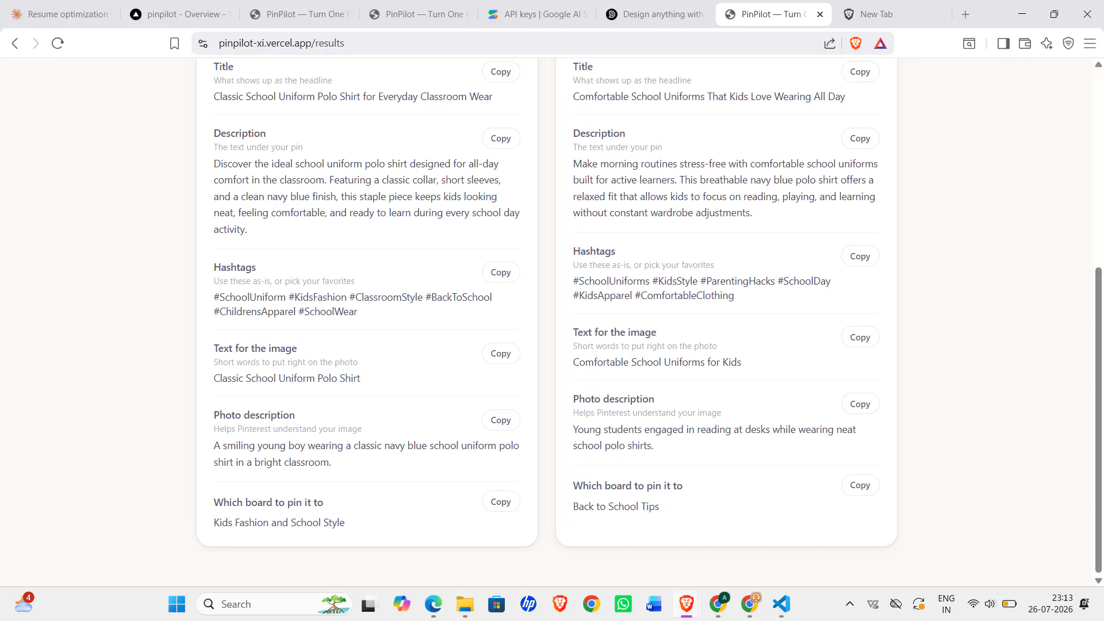The width and height of the screenshot is (1104, 621).
Task: Open Leo AI assistant icon
Action: point(1046,43)
